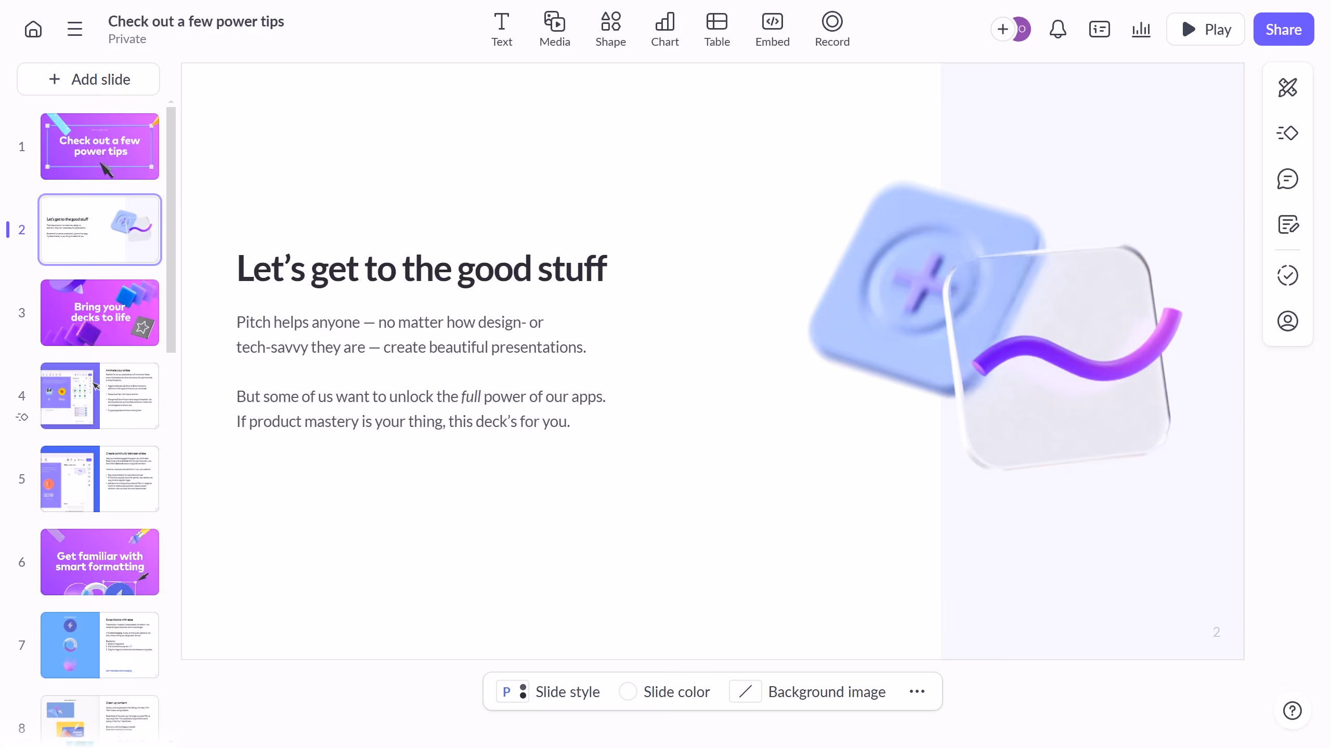
Task: Add a new slide
Action: pos(88,79)
